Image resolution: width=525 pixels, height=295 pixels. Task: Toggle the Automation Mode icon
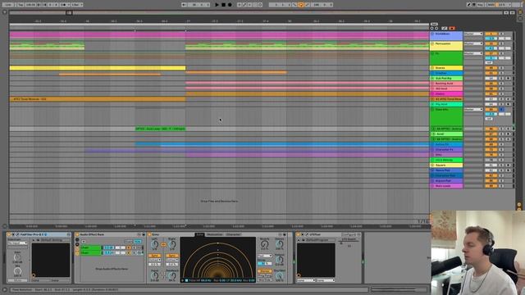tap(445, 29)
